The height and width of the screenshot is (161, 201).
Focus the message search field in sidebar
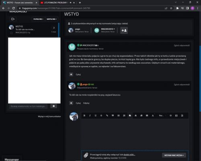28,106
